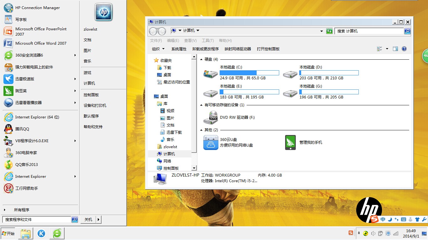
Task: Open the 360云U盘 network drive icon
Action: [211, 142]
